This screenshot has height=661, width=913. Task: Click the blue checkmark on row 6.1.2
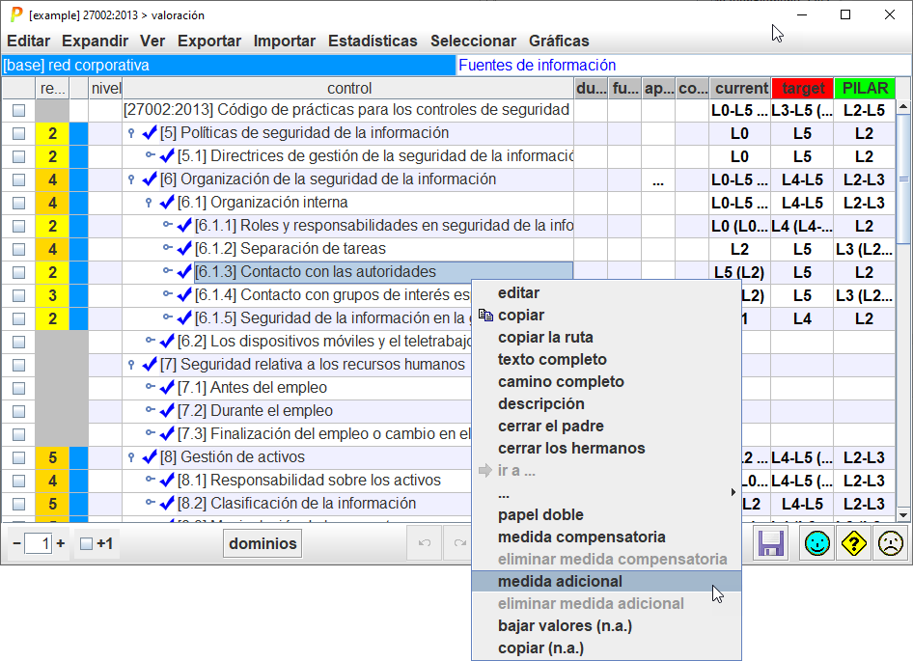(184, 249)
